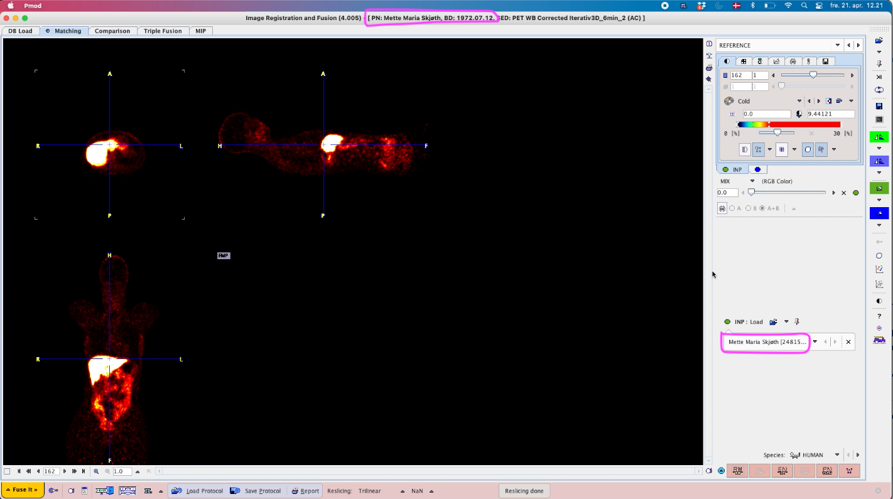
Task: Open the Triple Fusion tab
Action: pos(163,31)
